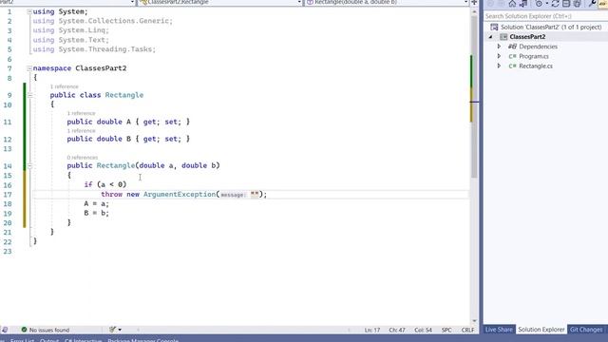Click 'System.Threading.Tasks' on line 5
Image resolution: width=608 pixels, height=342 pixels.
coord(106,49)
